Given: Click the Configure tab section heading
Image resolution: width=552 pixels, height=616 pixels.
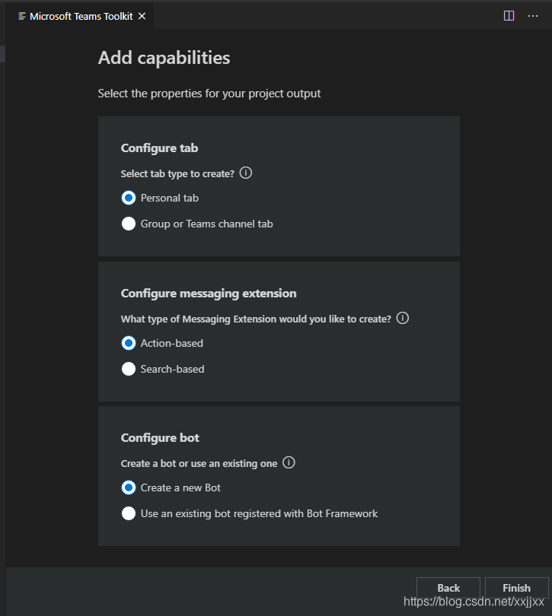Looking at the screenshot, I should click(x=159, y=148).
